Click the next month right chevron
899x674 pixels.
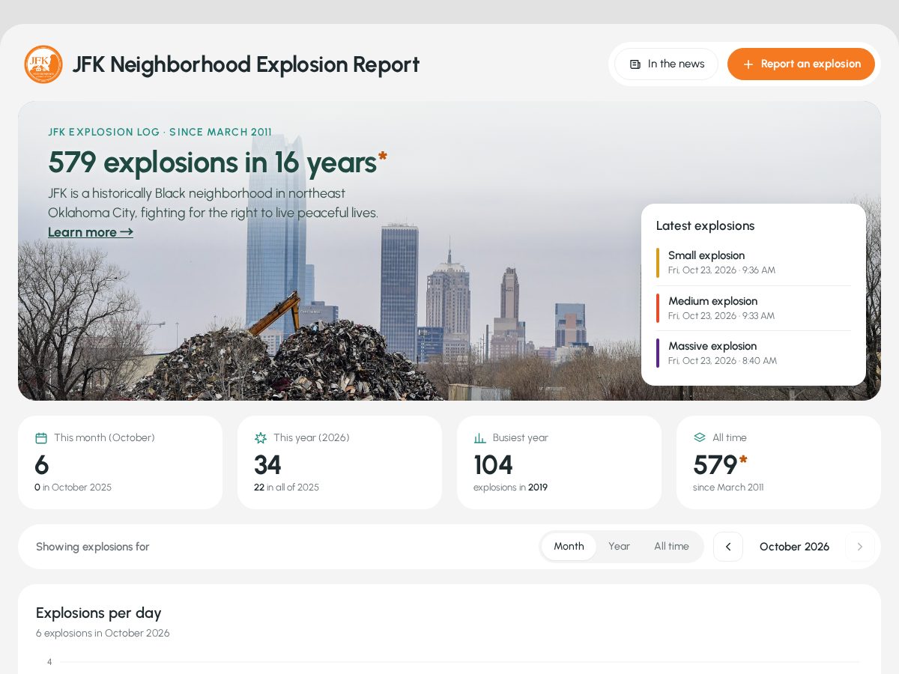tap(860, 547)
